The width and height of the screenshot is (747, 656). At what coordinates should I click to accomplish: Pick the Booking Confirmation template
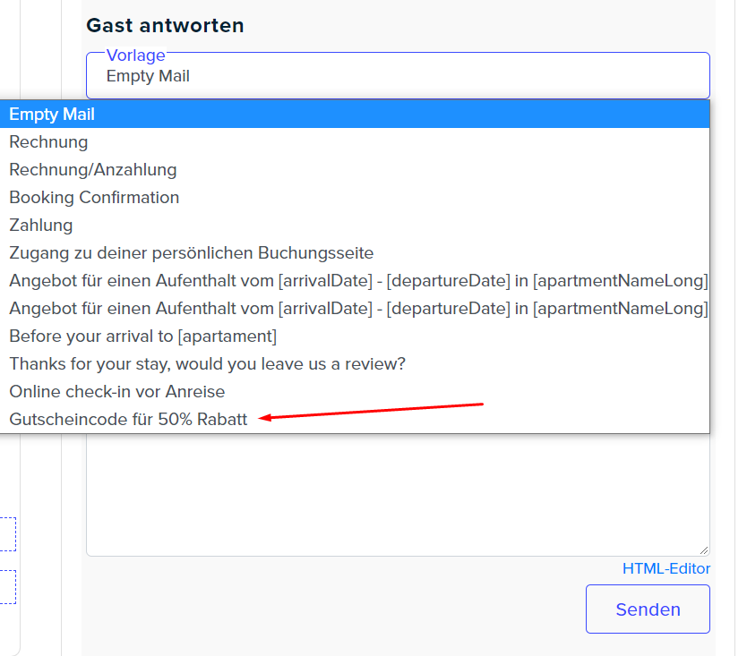tap(355, 197)
